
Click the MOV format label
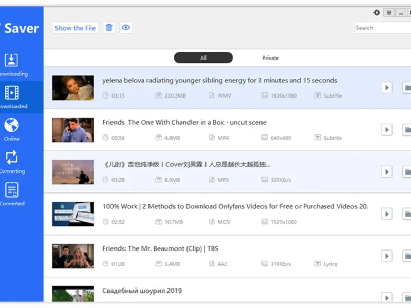pos(224,222)
